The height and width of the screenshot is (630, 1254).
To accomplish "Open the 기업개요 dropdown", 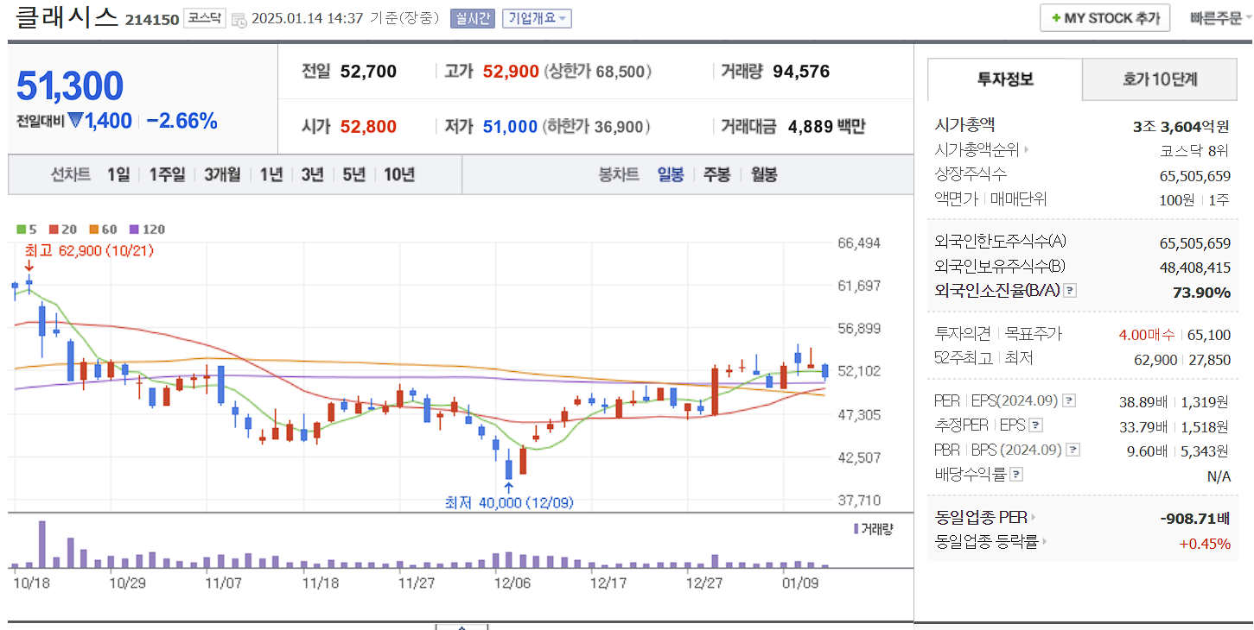I will [536, 16].
